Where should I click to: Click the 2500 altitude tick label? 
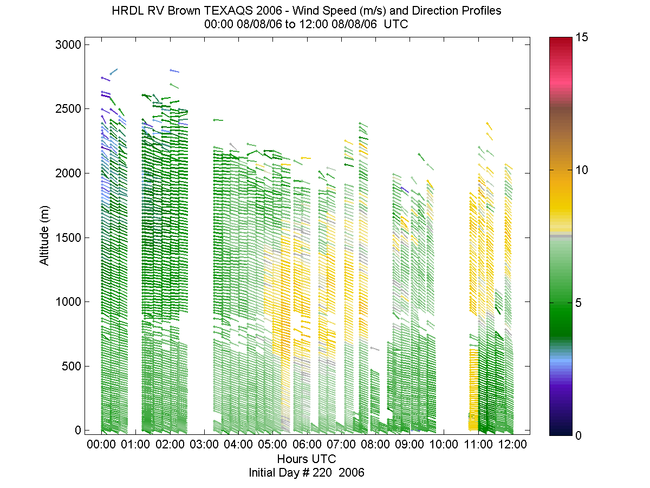(x=69, y=109)
